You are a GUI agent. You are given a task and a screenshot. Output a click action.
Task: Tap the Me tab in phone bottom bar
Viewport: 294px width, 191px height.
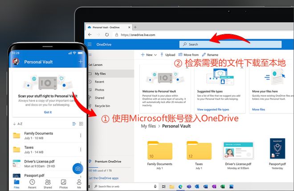pyautogui.click(x=79, y=184)
